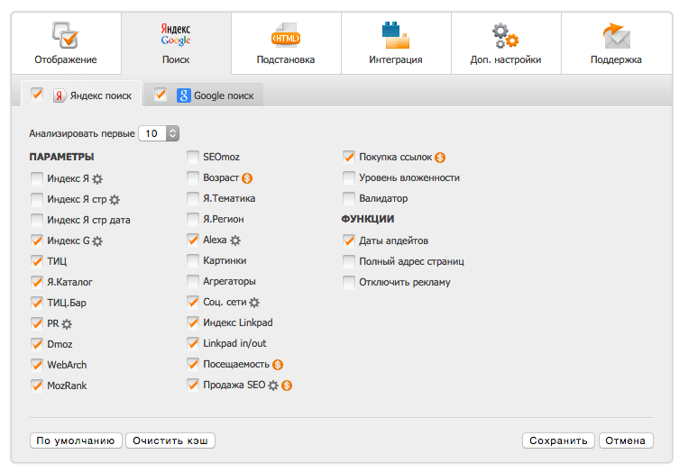Click the Очистить кэш button
The height and width of the screenshot is (472, 679).
coord(170,440)
